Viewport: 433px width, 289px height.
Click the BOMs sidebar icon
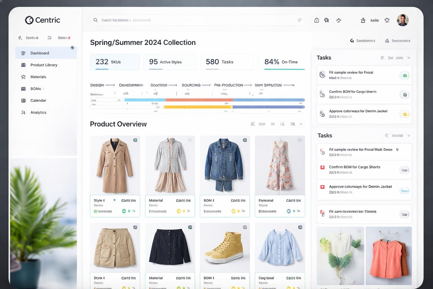[23, 89]
